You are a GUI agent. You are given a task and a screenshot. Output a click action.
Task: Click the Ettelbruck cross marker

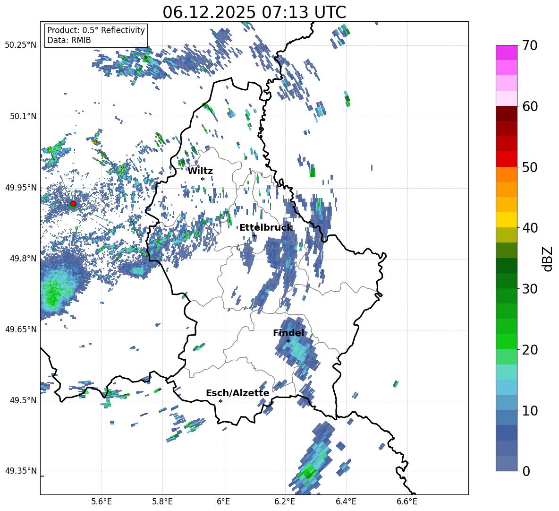[254, 235]
